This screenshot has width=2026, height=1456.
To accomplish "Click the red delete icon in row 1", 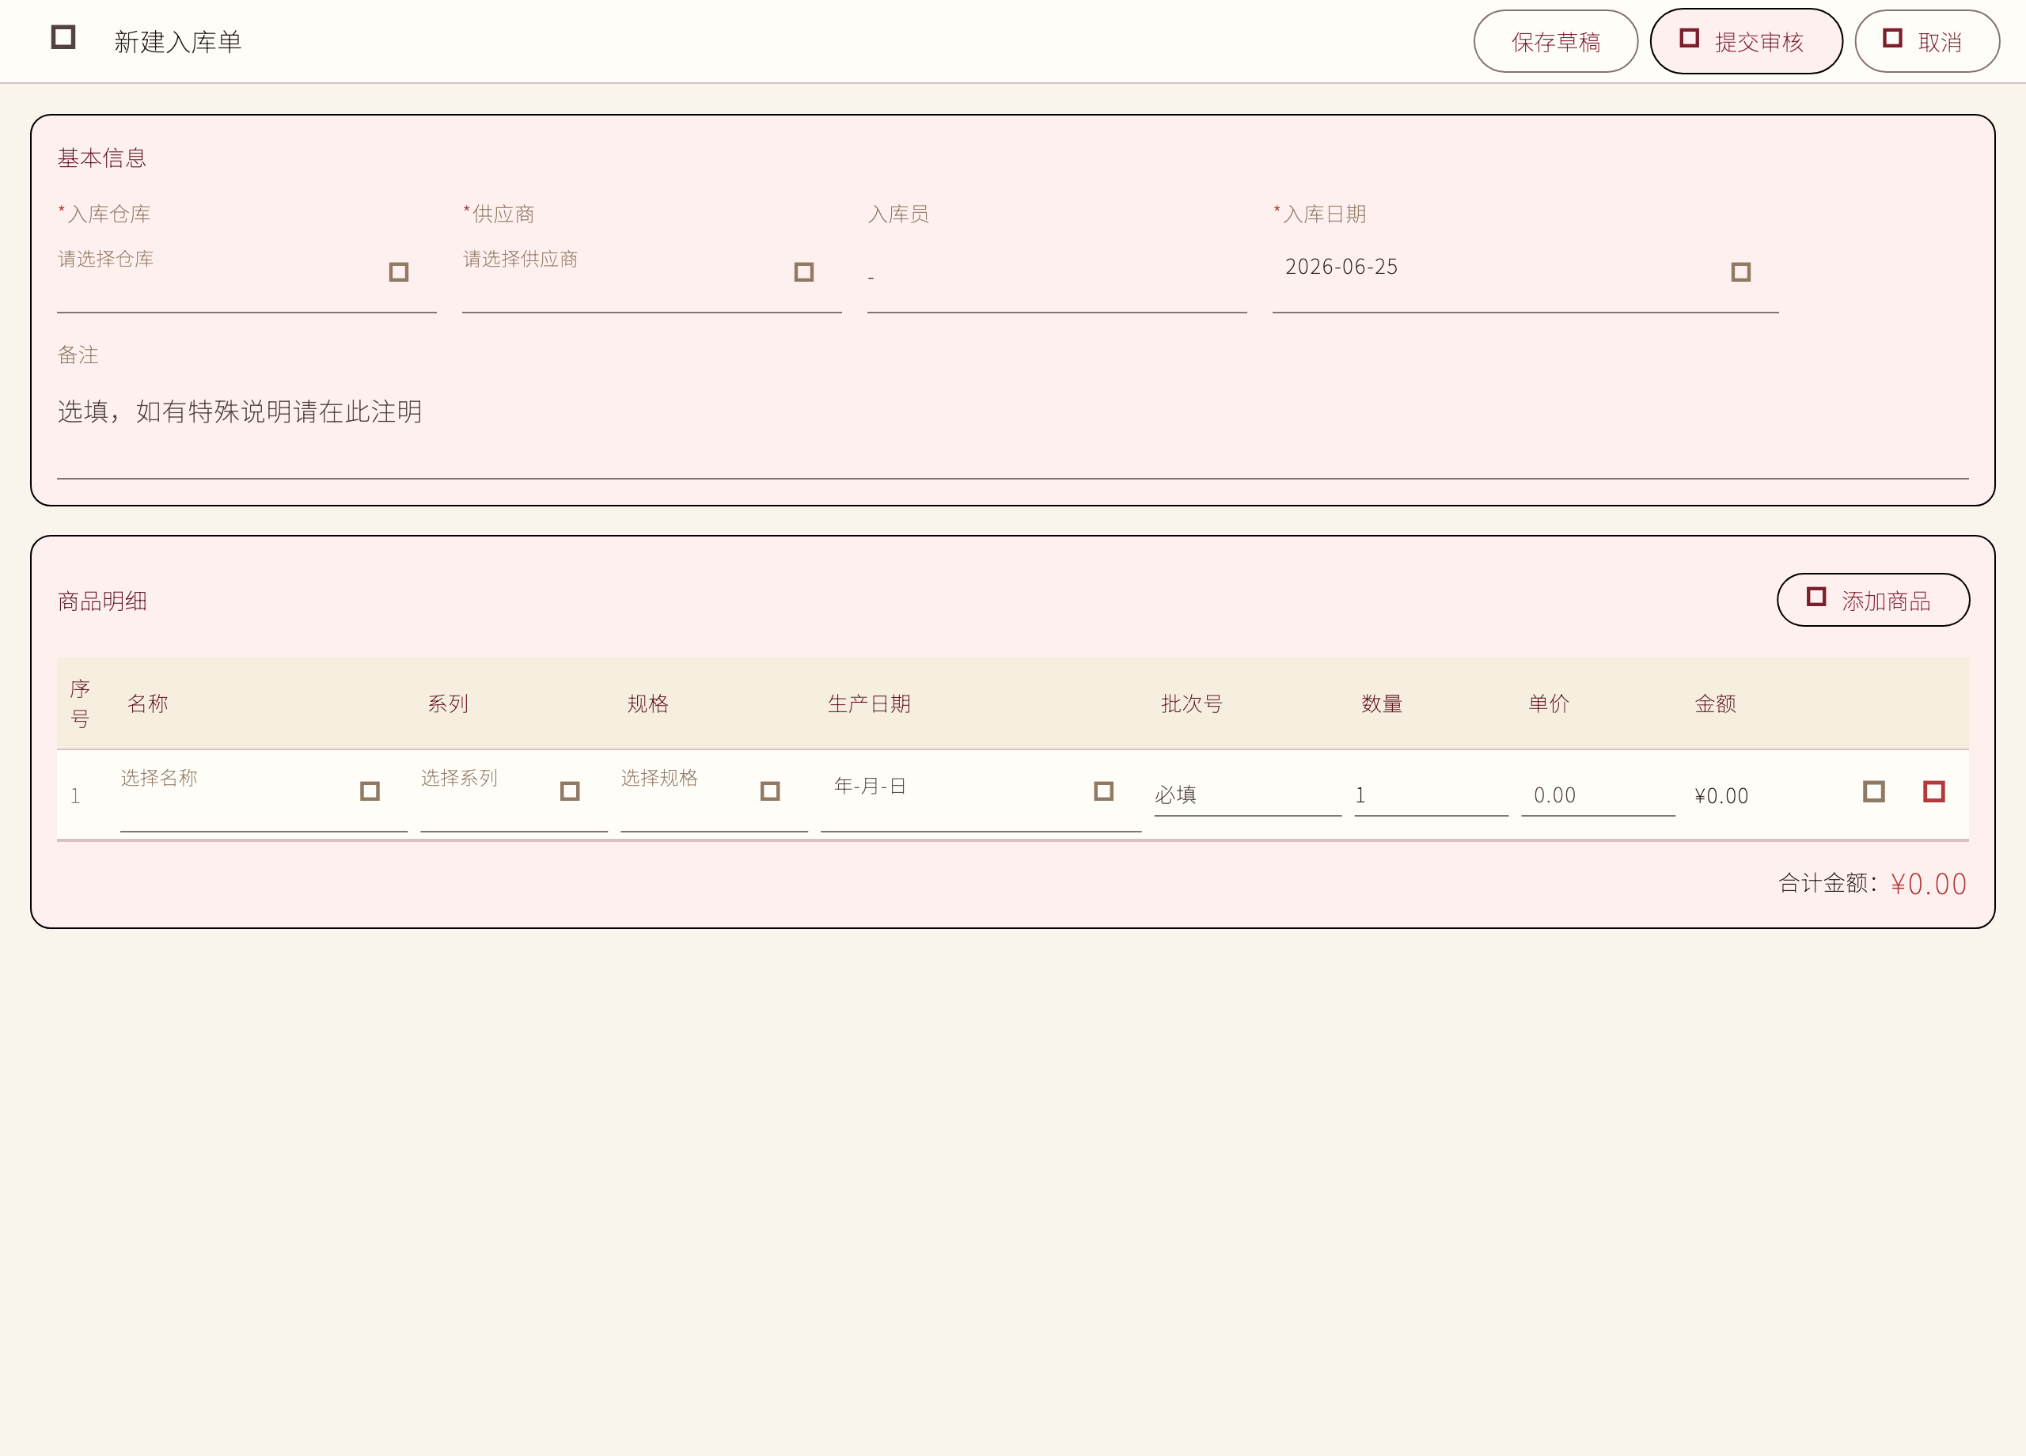I will click(1934, 791).
